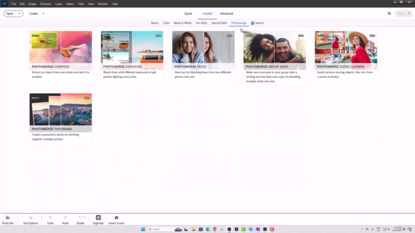Select the Black & White category tab

pos(183,23)
